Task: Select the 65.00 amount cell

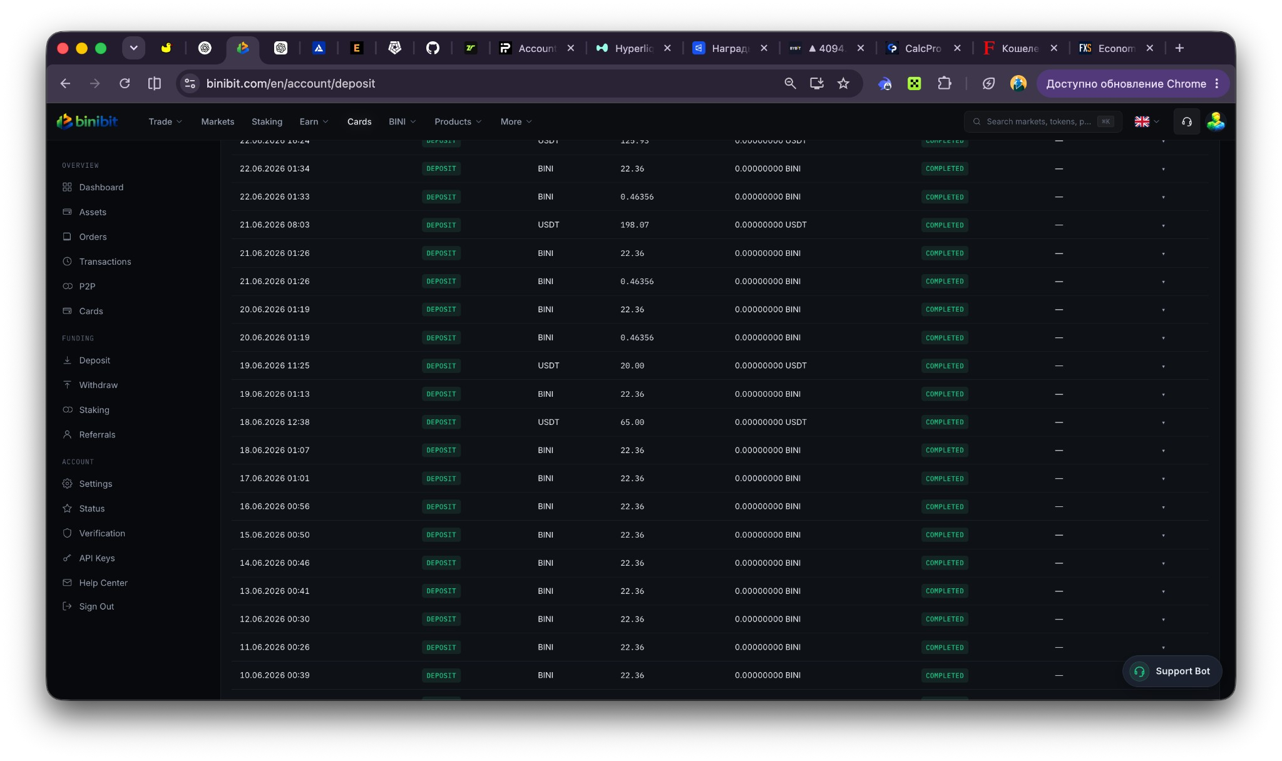Action: coord(632,422)
